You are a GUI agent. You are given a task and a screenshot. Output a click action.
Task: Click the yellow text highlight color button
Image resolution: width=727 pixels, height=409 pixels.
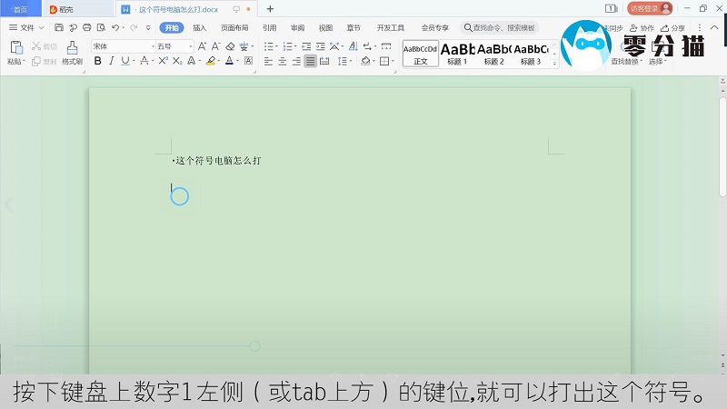210,61
